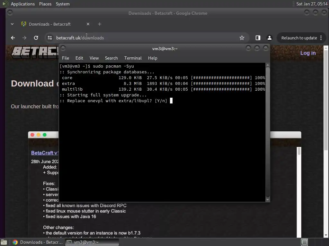Open terminal View menu
Screen dimensions: 329x246
[94, 58]
